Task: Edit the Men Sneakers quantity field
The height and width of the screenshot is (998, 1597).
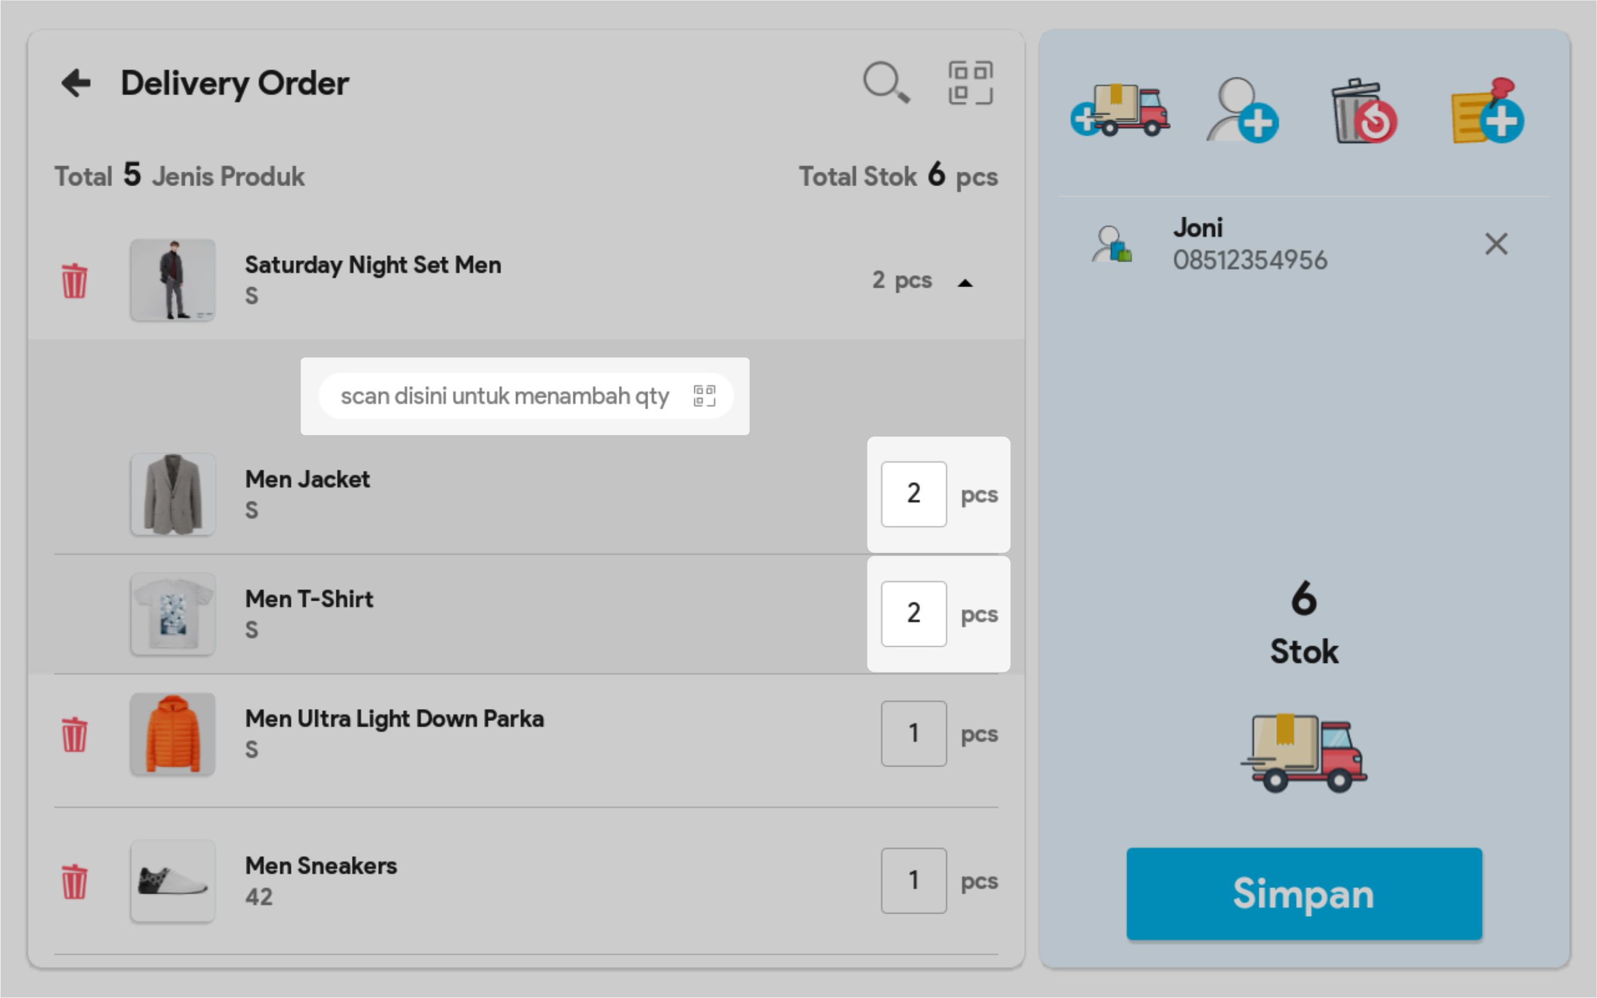Action: coord(913,881)
